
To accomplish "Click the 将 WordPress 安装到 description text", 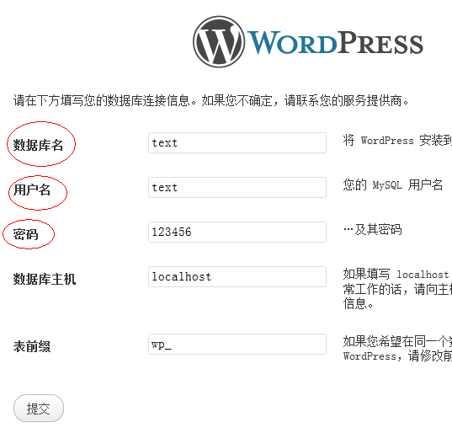I will click(397, 141).
